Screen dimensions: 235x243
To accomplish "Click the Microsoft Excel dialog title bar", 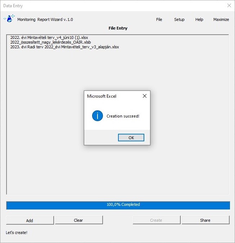I will pos(112,96).
